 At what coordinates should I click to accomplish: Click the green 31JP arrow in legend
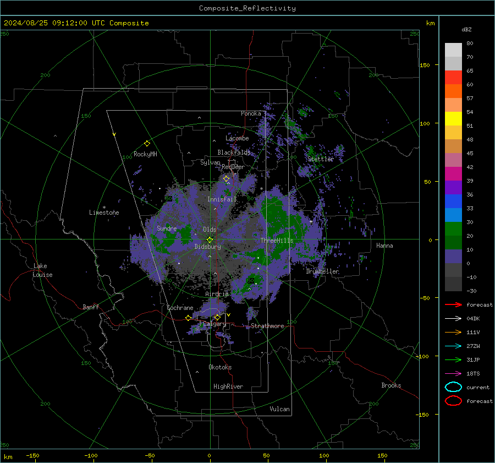tap(453, 359)
